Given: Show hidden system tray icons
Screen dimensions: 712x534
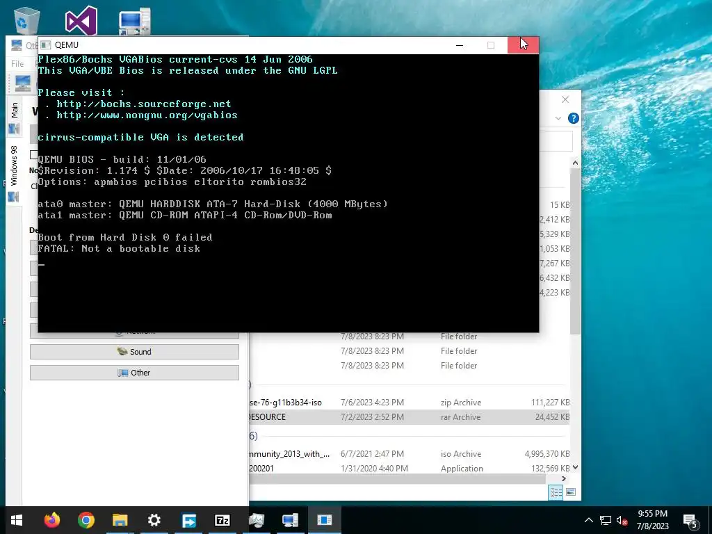Looking at the screenshot, I should (x=588, y=520).
